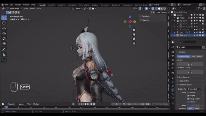Uncheck the Group Colors checkbox
The height and width of the screenshot is (116, 206).
(188, 99)
